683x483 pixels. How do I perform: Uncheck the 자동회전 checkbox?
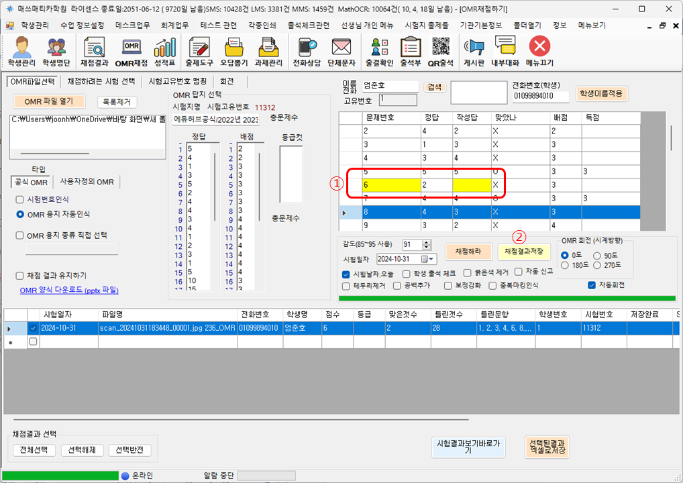[x=592, y=285]
